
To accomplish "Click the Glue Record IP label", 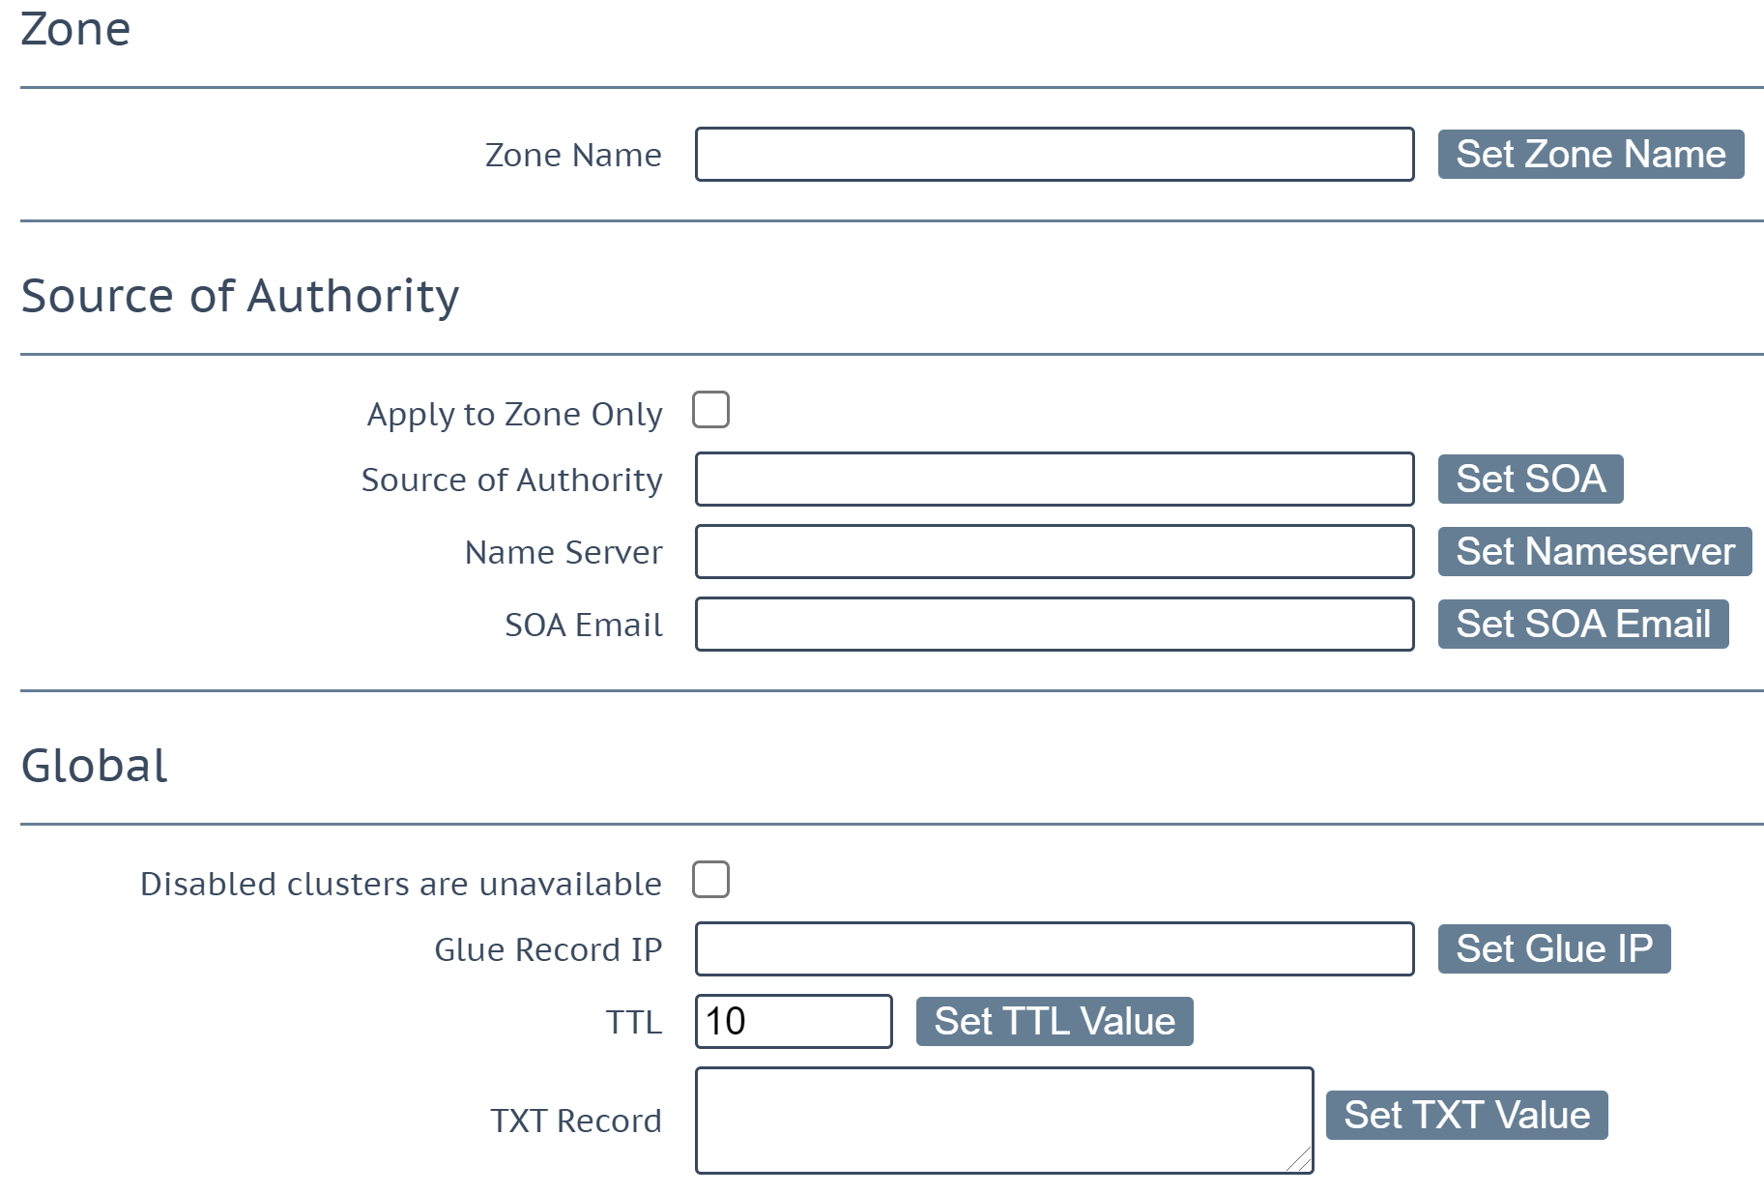I will [548, 949].
